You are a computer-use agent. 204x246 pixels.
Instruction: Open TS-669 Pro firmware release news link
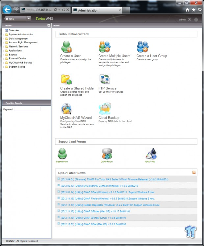pos(115,179)
